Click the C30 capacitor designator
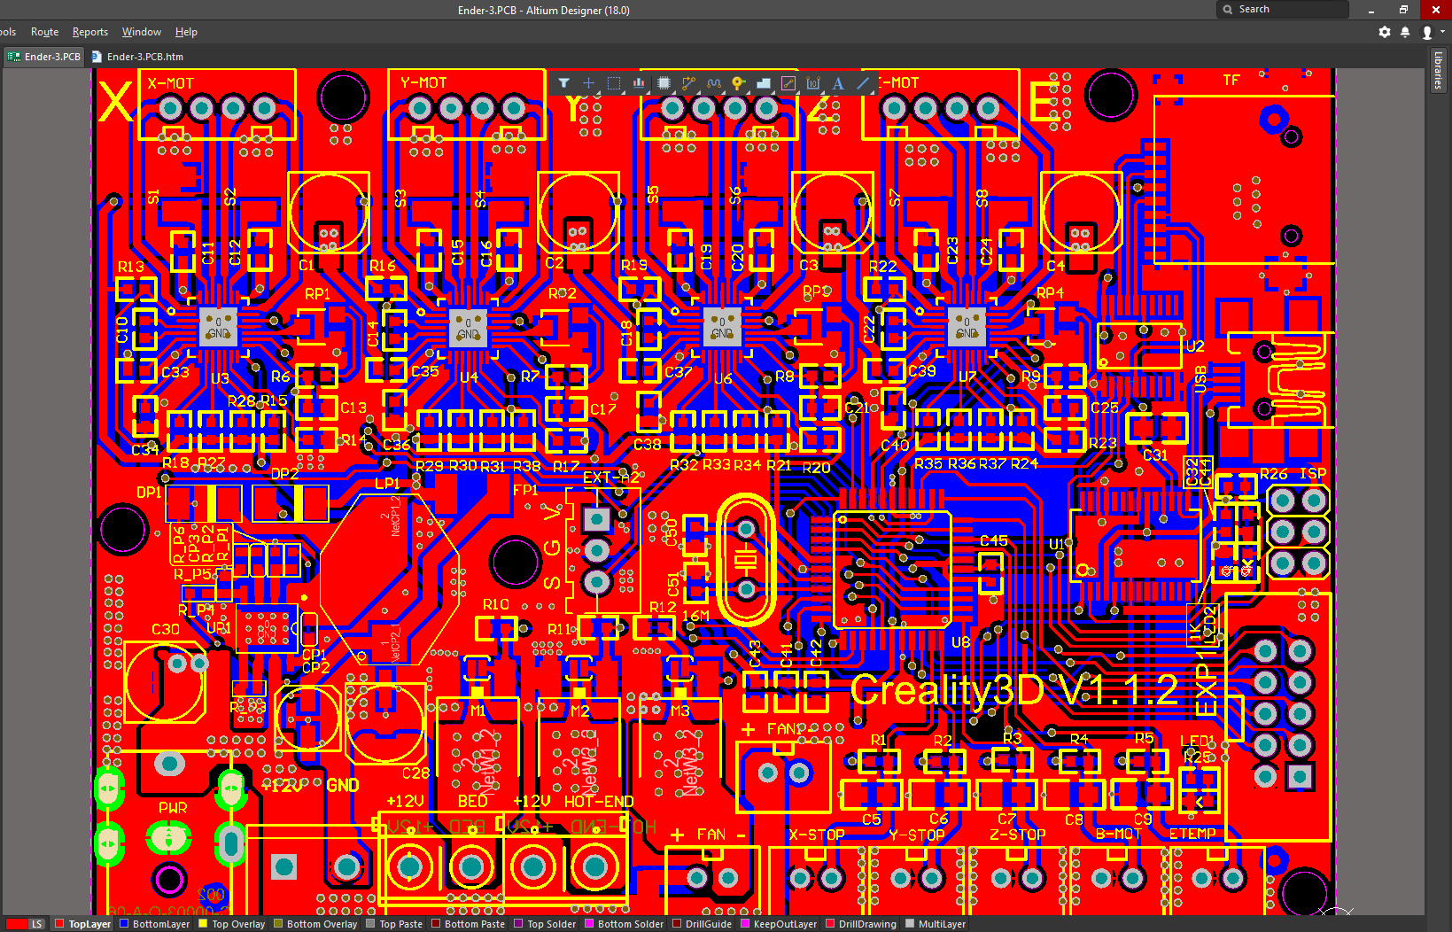 165,629
